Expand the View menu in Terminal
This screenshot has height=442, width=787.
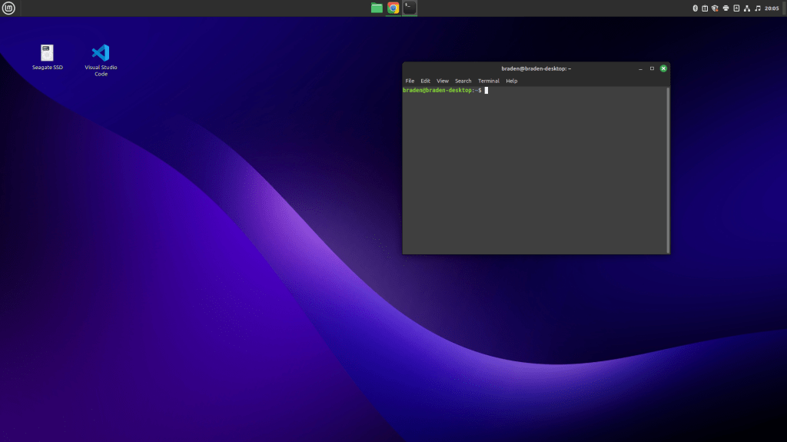[443, 81]
